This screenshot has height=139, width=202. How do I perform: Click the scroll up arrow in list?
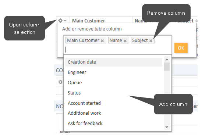pos(167,60)
